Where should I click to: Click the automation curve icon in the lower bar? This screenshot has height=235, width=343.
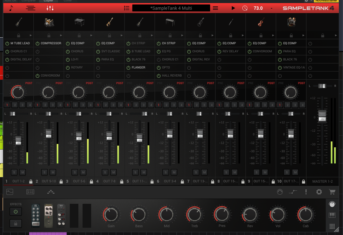(x=293, y=192)
